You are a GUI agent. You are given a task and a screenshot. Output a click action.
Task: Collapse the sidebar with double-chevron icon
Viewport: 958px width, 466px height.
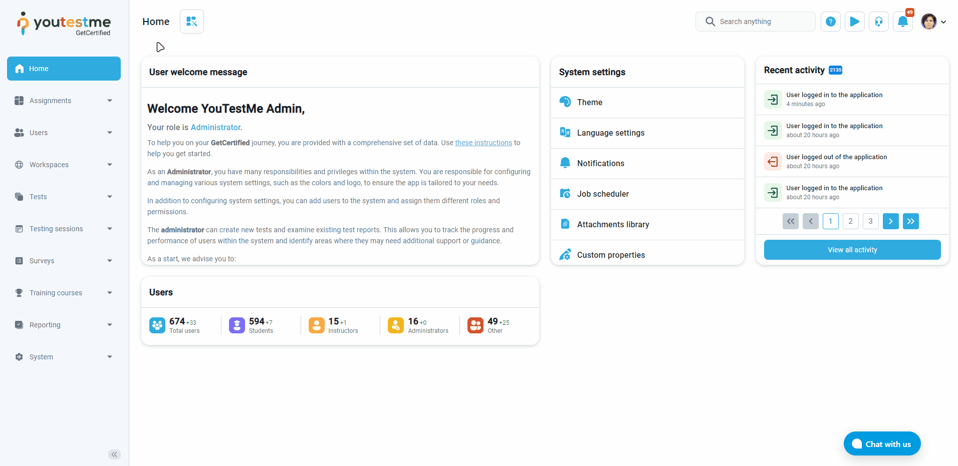114,454
